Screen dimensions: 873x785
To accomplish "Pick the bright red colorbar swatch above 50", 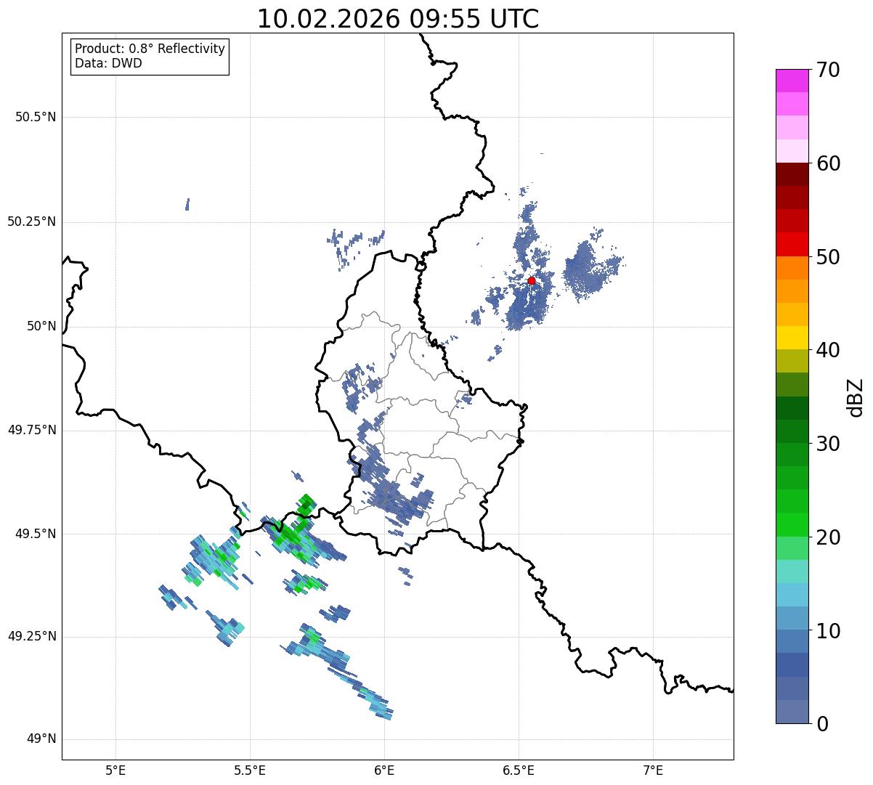I will point(792,244).
